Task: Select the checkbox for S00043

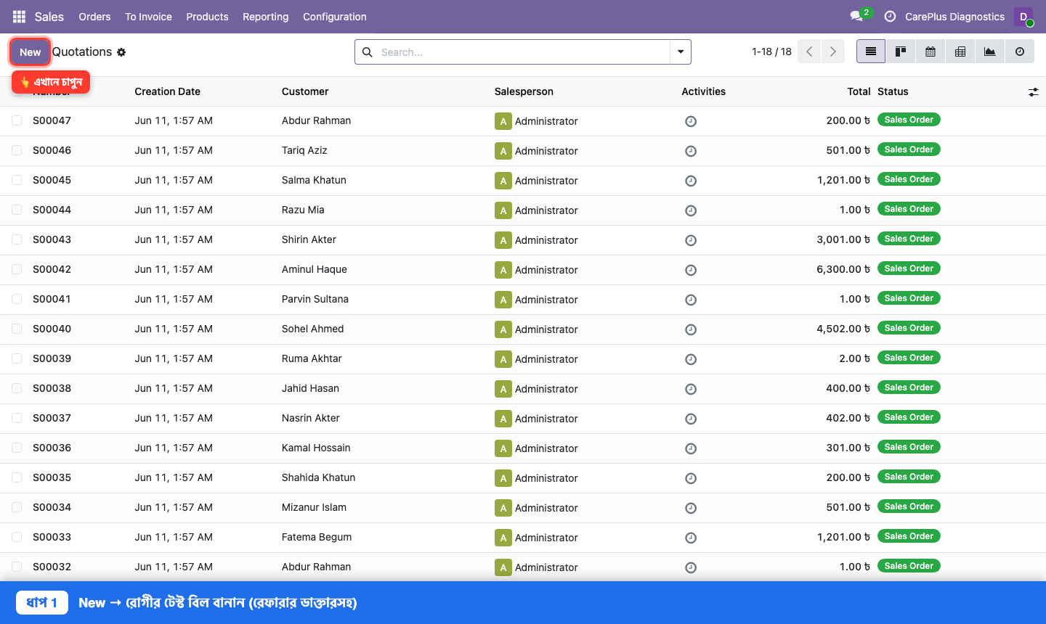Action: (x=17, y=239)
